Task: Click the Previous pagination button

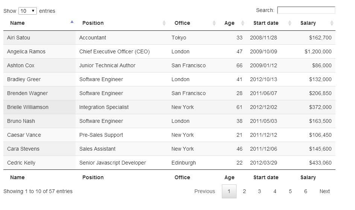Action: point(205,191)
